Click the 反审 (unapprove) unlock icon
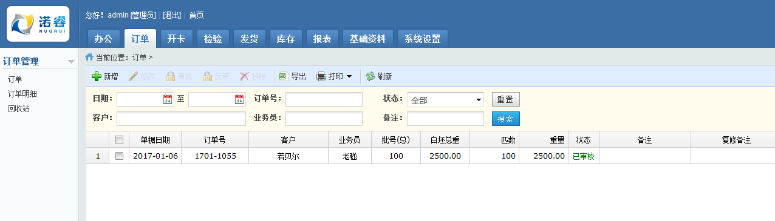The height and width of the screenshot is (221, 775). click(208, 76)
